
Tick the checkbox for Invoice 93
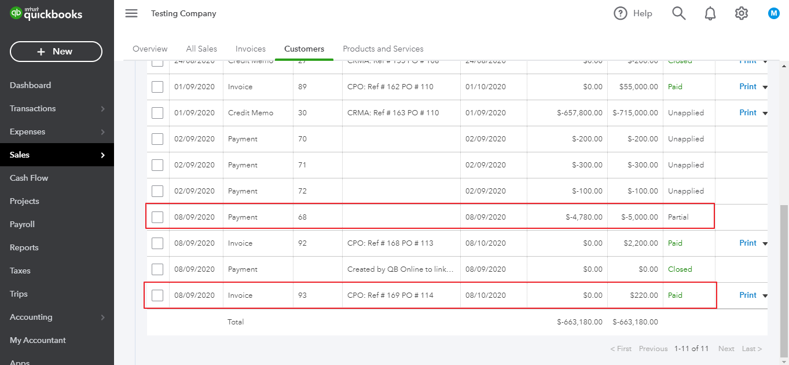pos(157,295)
